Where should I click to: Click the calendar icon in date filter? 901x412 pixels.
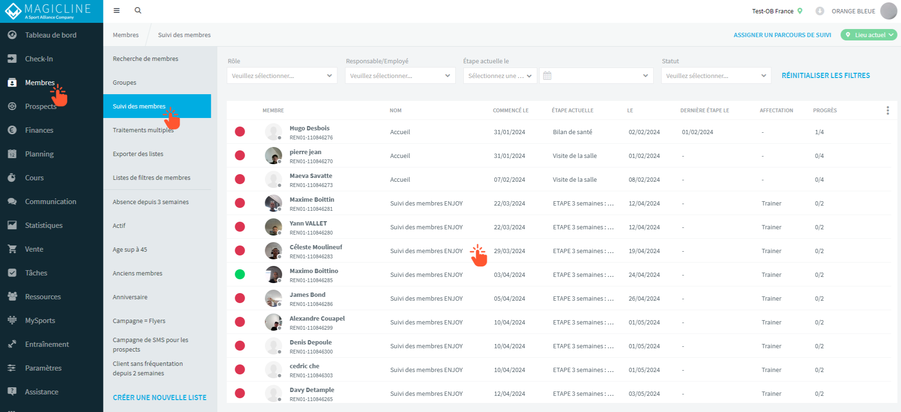[547, 76]
